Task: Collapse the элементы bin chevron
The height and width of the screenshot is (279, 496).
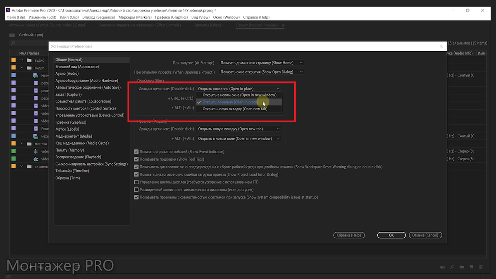Action: click(x=21, y=167)
